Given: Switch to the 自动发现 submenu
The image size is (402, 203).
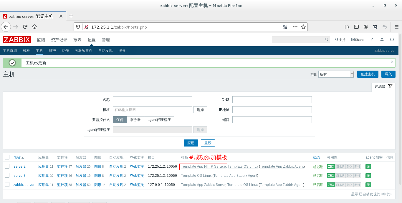Looking at the screenshot, I should click(x=105, y=51).
